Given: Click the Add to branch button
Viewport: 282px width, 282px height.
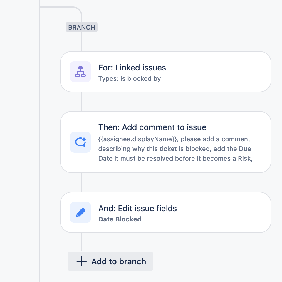Looking at the screenshot, I should coord(110,261).
